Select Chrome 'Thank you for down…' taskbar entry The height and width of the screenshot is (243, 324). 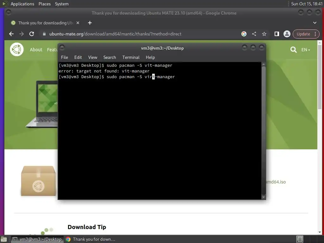90,239
